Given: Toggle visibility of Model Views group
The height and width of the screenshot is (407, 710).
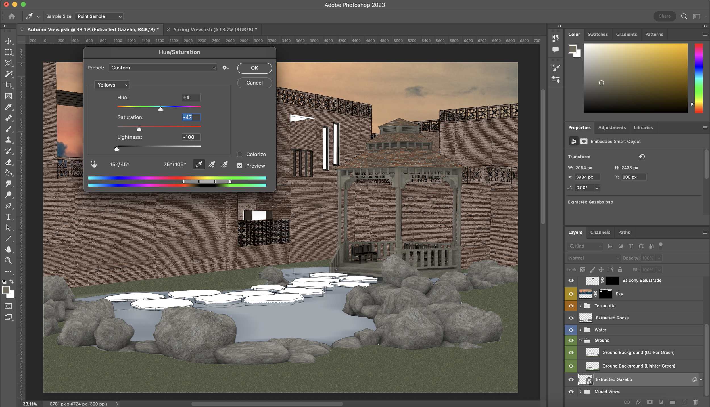Looking at the screenshot, I should tap(571, 391).
